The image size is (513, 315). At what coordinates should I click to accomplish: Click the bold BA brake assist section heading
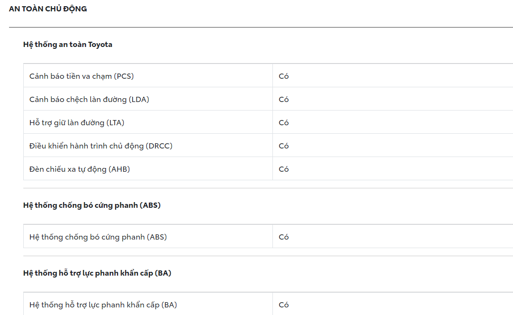tap(97, 273)
